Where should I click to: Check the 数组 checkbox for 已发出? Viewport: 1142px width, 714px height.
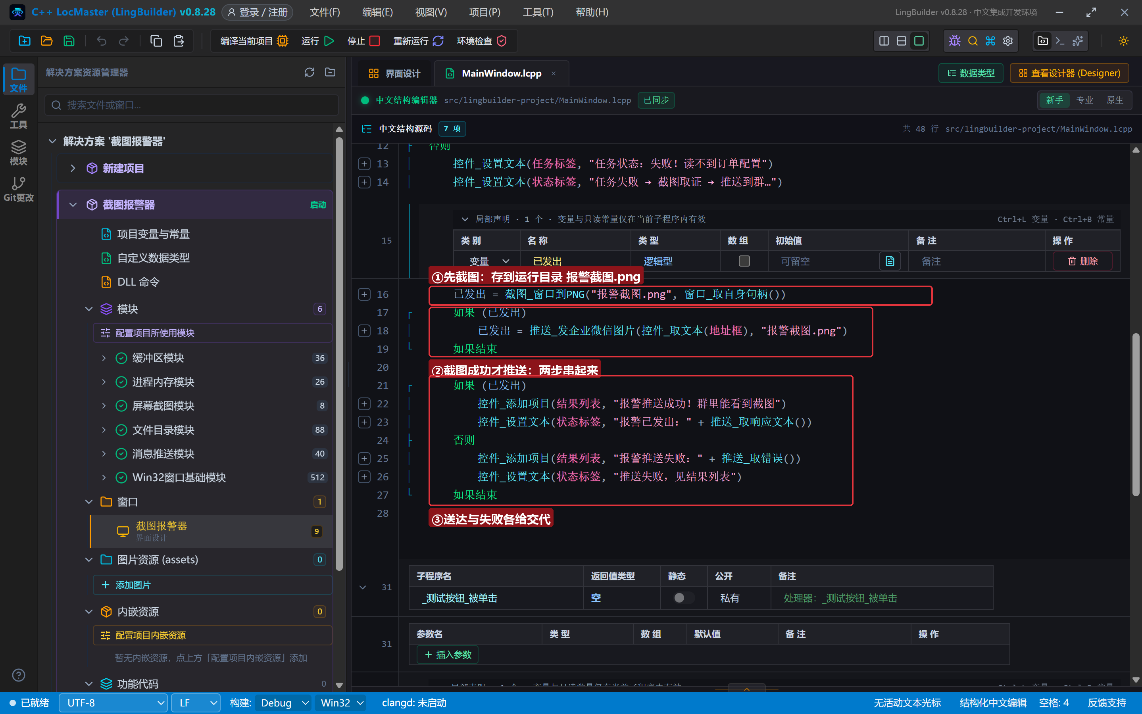pyautogui.click(x=744, y=261)
